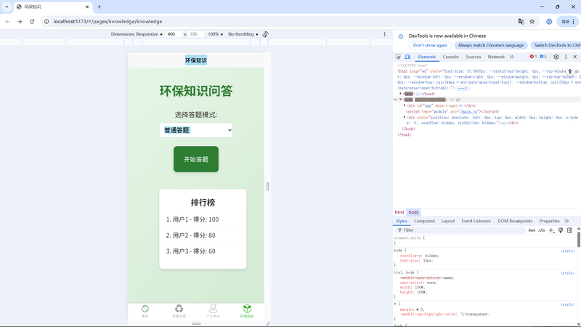The width and height of the screenshot is (581, 327).
Task: Click the 开始答题 button
Action: [x=196, y=159]
